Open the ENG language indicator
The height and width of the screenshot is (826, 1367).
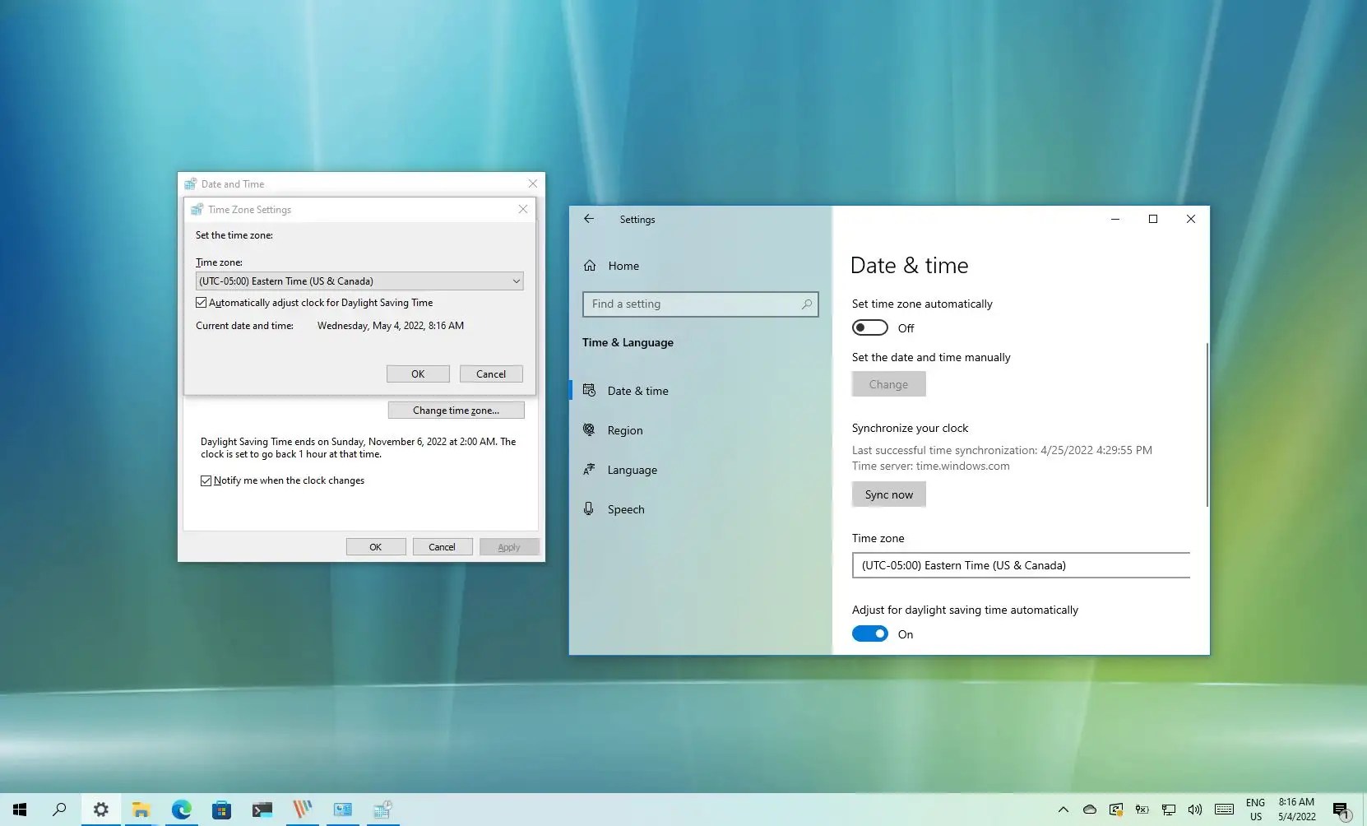(x=1254, y=810)
